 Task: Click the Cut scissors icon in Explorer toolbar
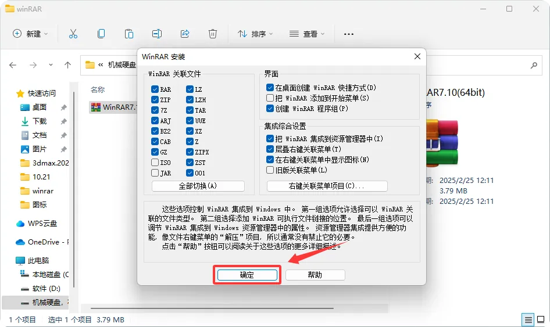[x=73, y=34]
